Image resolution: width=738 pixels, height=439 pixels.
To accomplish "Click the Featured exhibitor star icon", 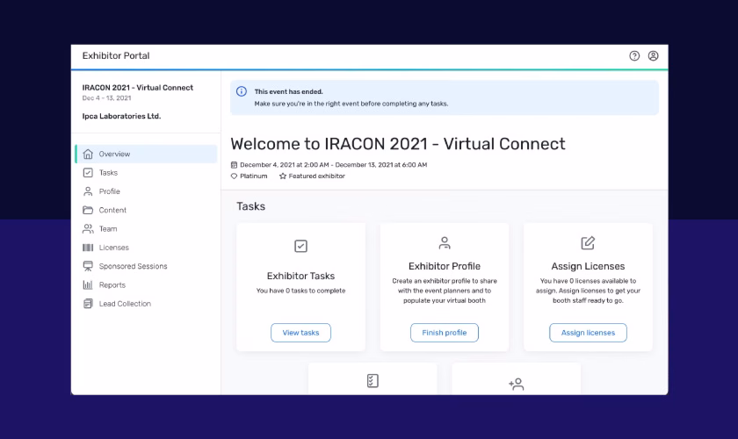I will pyautogui.click(x=282, y=176).
